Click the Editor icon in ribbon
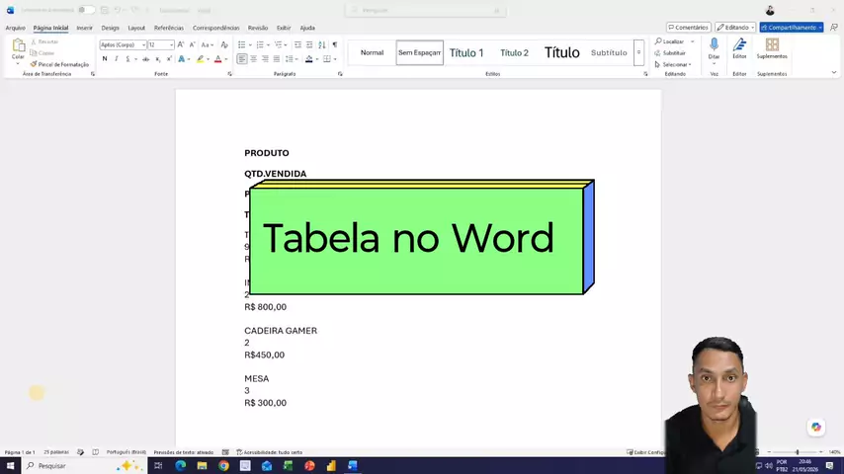This screenshot has height=474, width=844. point(739,45)
